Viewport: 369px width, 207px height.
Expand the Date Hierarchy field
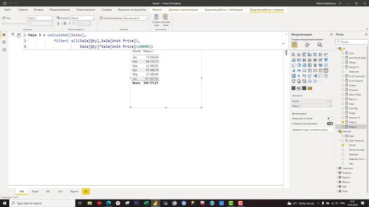click(340, 140)
